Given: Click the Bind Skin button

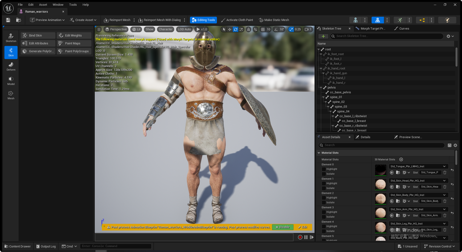Looking at the screenshot, I should pos(38,35).
